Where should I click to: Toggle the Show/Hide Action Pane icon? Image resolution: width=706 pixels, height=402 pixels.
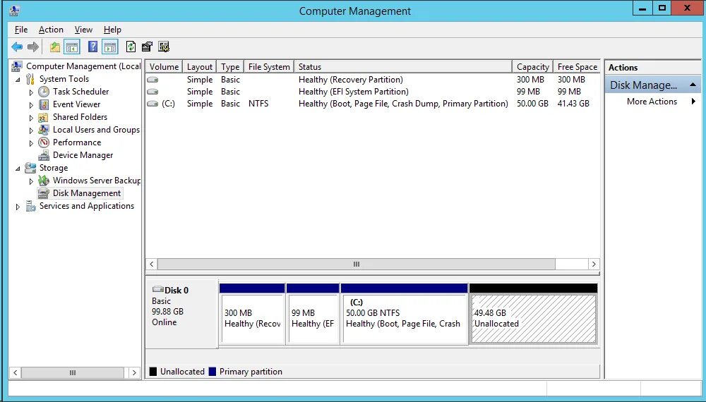point(110,47)
